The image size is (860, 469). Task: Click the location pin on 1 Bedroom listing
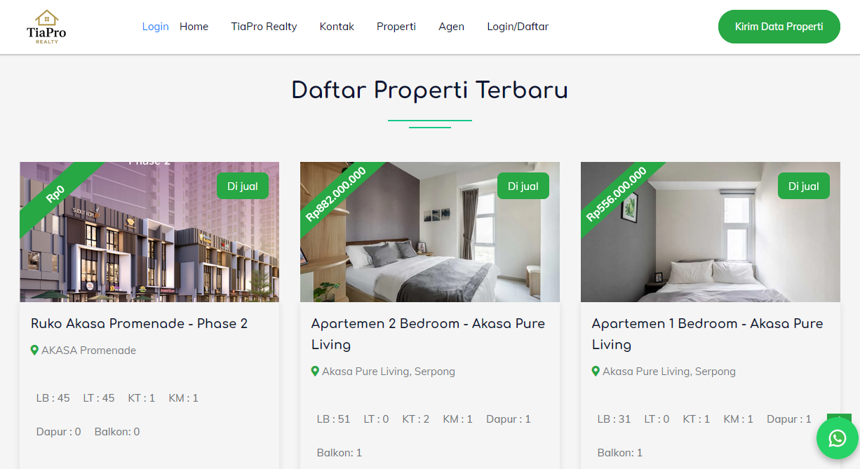pyautogui.click(x=596, y=371)
